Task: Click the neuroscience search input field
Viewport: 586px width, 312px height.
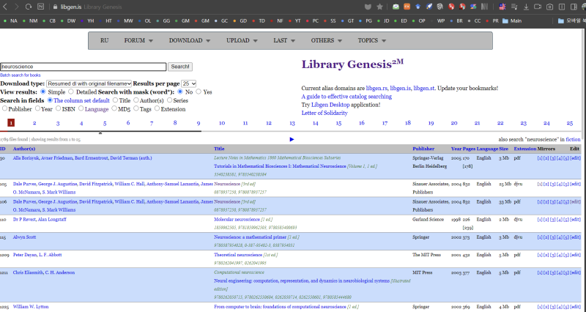Action: point(83,67)
